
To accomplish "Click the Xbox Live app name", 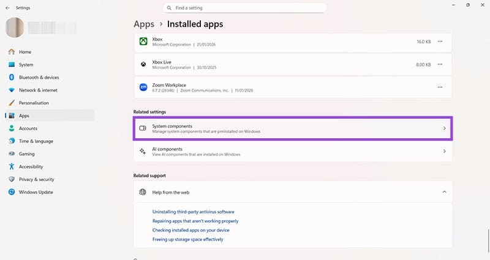I will point(162,62).
